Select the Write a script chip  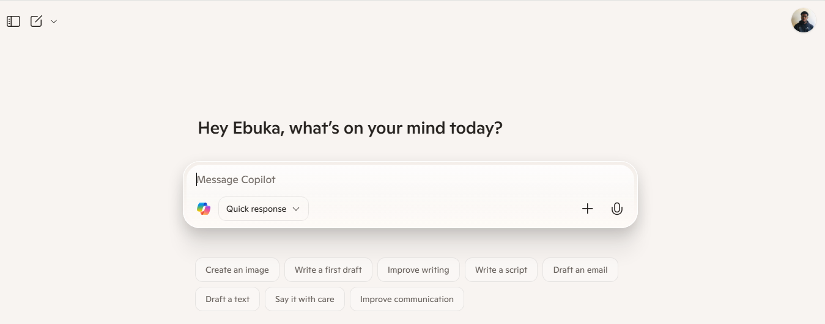tap(501, 270)
